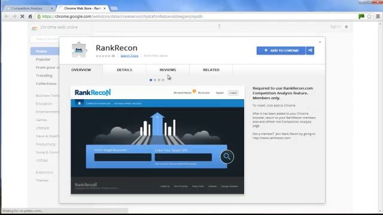Select Collections in sidebar

tap(46, 84)
